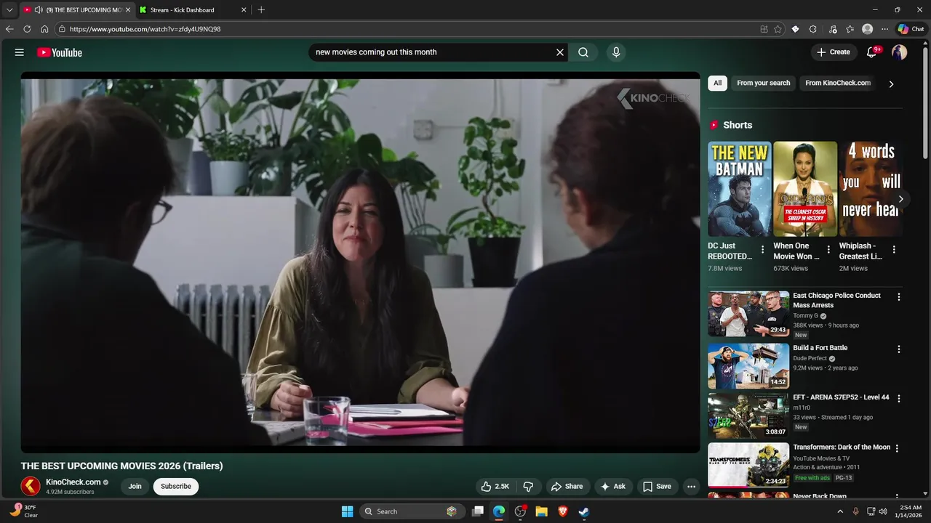Open the KinoCheck.com channel avatar
The image size is (931, 523).
(x=31, y=486)
